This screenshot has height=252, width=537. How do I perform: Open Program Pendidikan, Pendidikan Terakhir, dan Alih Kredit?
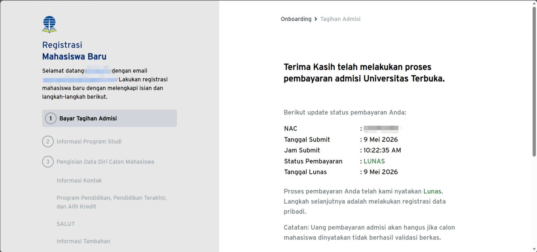pos(111,202)
